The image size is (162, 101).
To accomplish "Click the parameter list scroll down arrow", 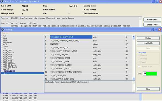I will click(x=133, y=79).
